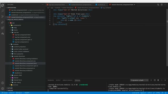Click UTF-8 encoding in status bar

click(150, 93)
